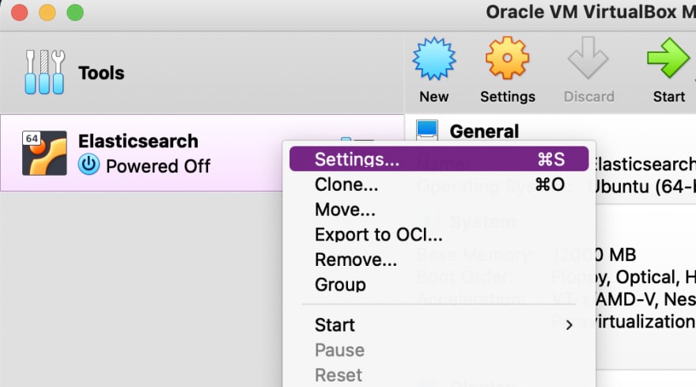Click the Elasticsearch VM list entry
This screenshot has height=387, width=696.
click(202, 153)
